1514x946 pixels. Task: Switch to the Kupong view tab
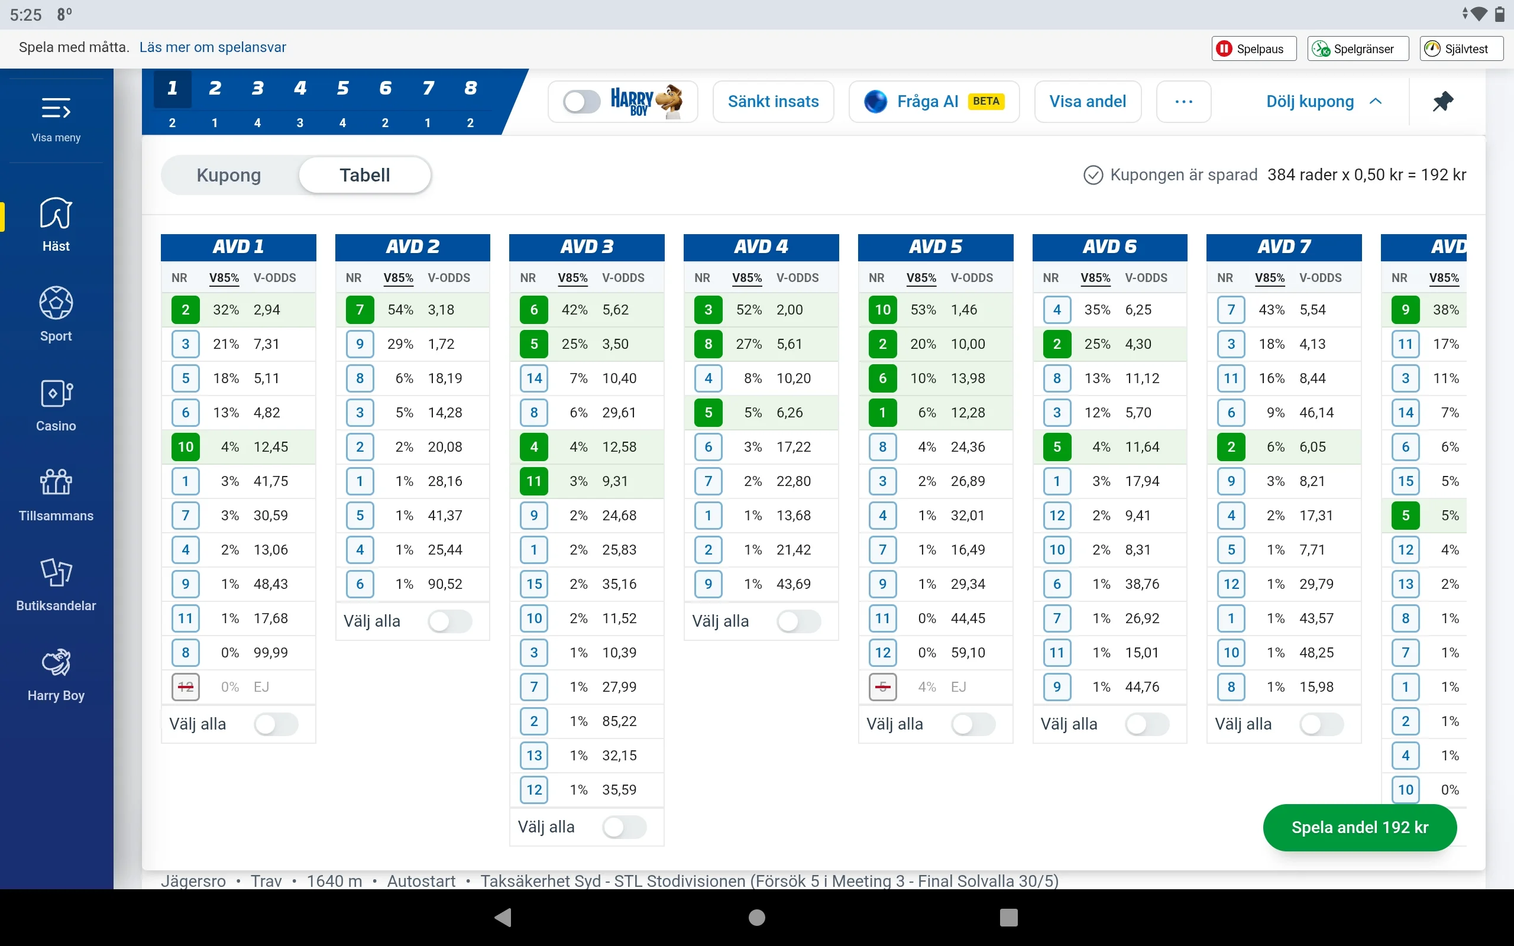click(x=228, y=175)
